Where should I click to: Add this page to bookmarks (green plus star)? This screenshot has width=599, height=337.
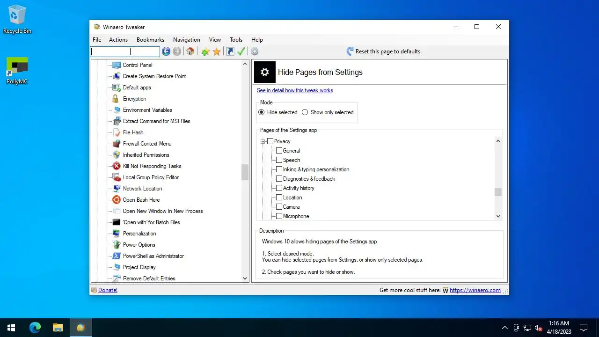(205, 51)
